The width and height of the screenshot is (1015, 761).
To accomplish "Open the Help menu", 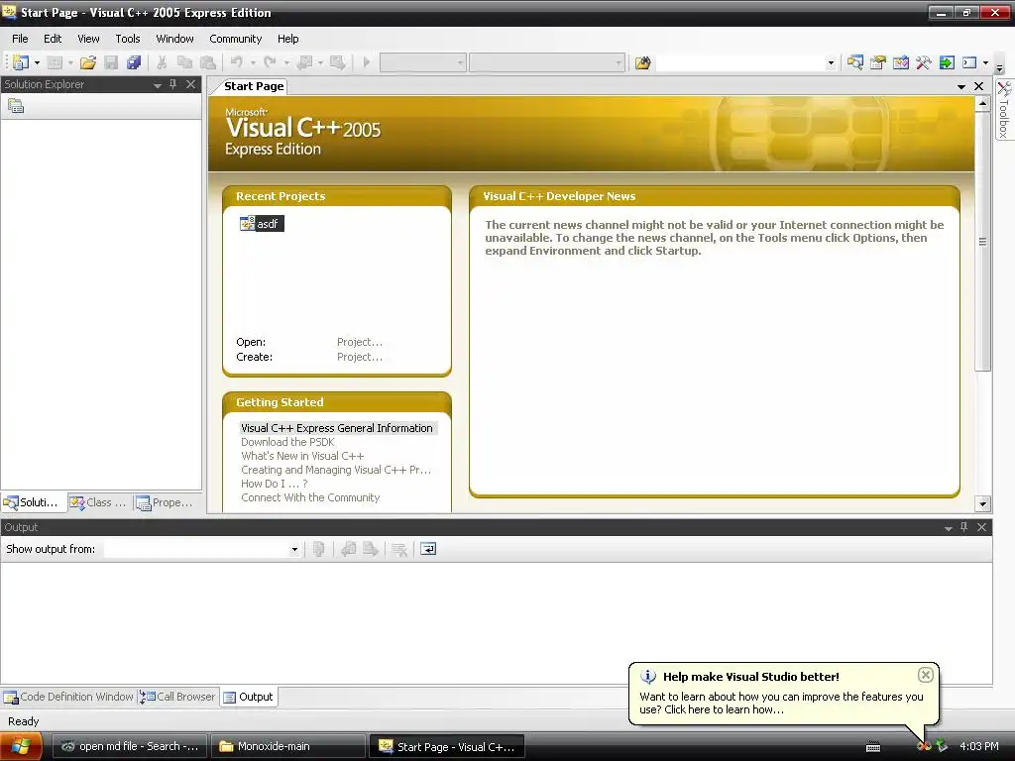I will pyautogui.click(x=288, y=39).
